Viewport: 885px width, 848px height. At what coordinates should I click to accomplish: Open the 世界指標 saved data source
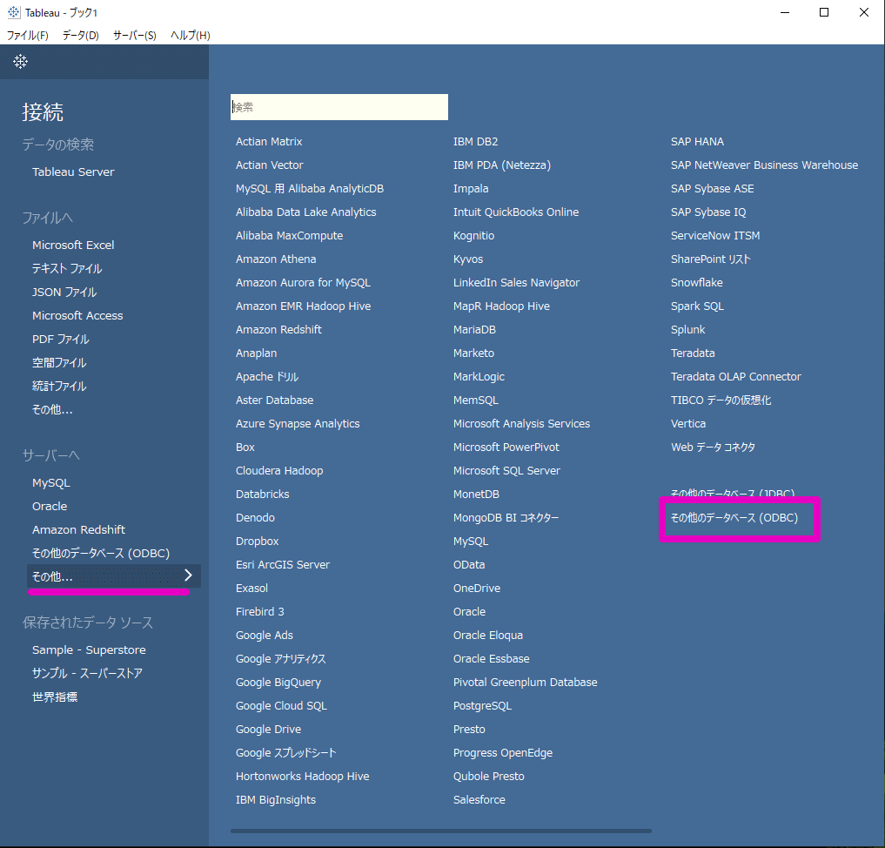coord(55,697)
